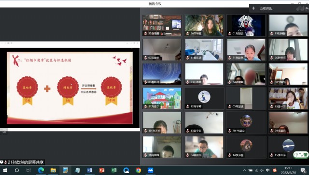Open Excel from the taskbar

click(x=114, y=170)
